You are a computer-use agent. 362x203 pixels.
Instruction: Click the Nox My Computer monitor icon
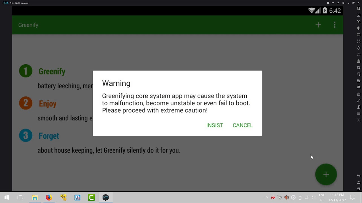click(x=359, y=35)
